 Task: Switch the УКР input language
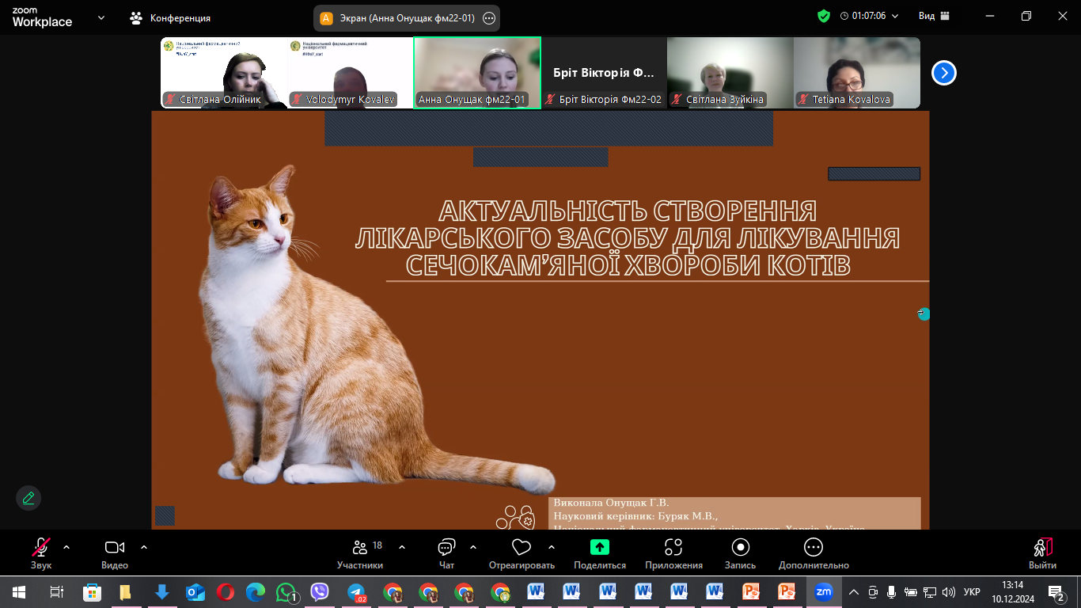(973, 592)
